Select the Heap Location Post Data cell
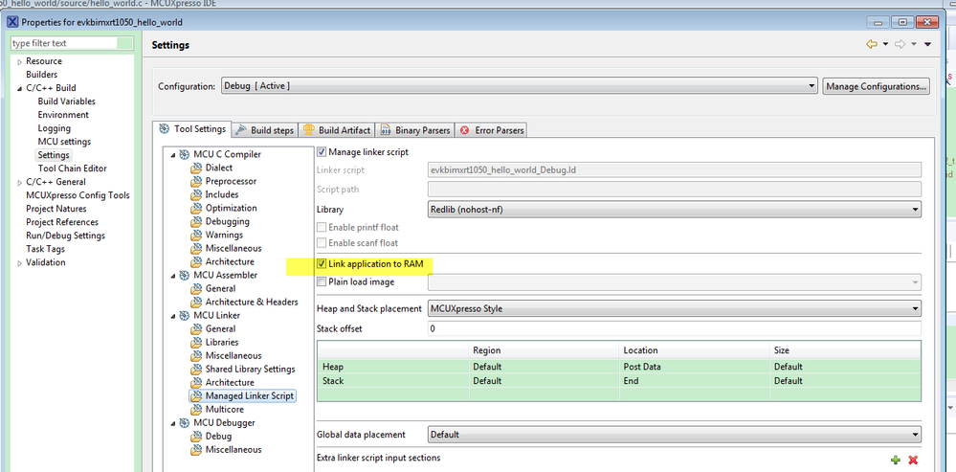This screenshot has width=956, height=472. tap(695, 367)
